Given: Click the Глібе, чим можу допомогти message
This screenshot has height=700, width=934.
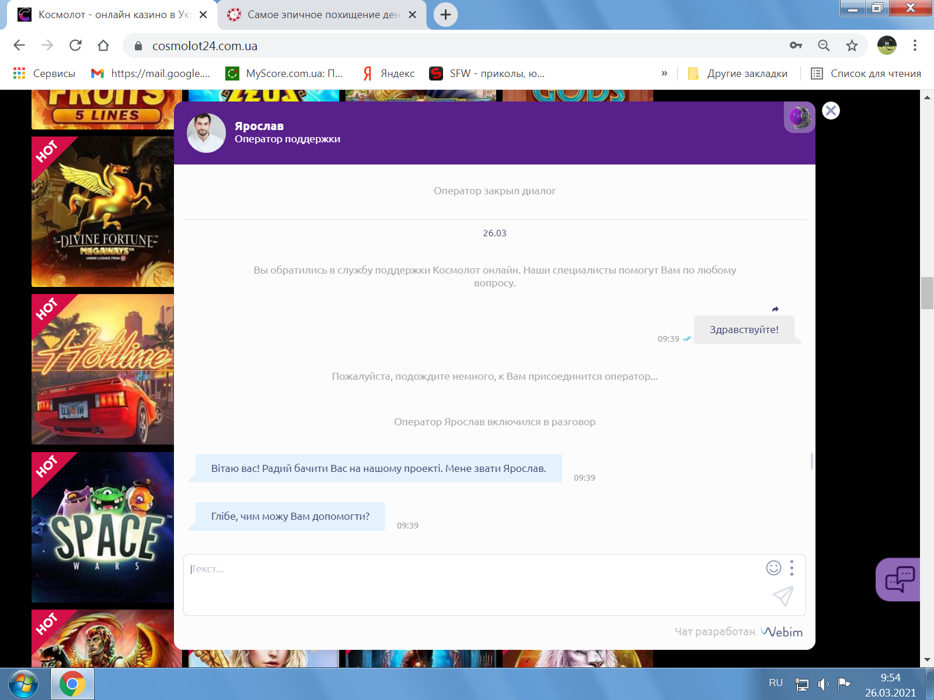Looking at the screenshot, I should [x=290, y=516].
